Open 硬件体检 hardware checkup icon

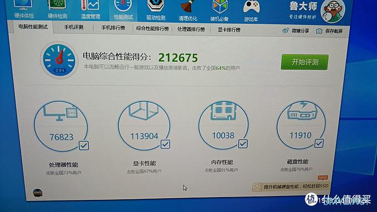[23, 9]
